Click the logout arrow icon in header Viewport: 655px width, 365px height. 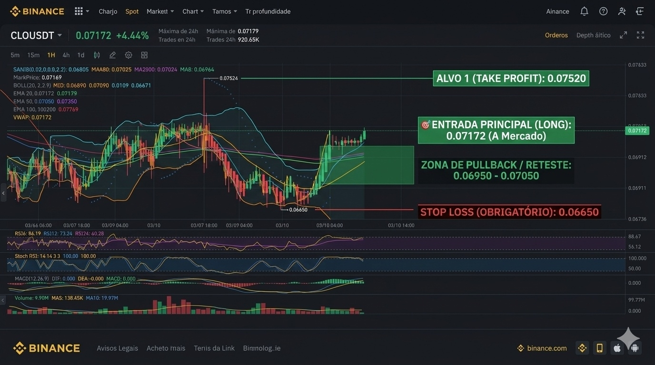pos(640,11)
